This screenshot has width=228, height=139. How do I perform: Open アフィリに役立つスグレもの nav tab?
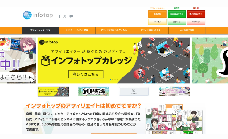[x=114, y=30]
